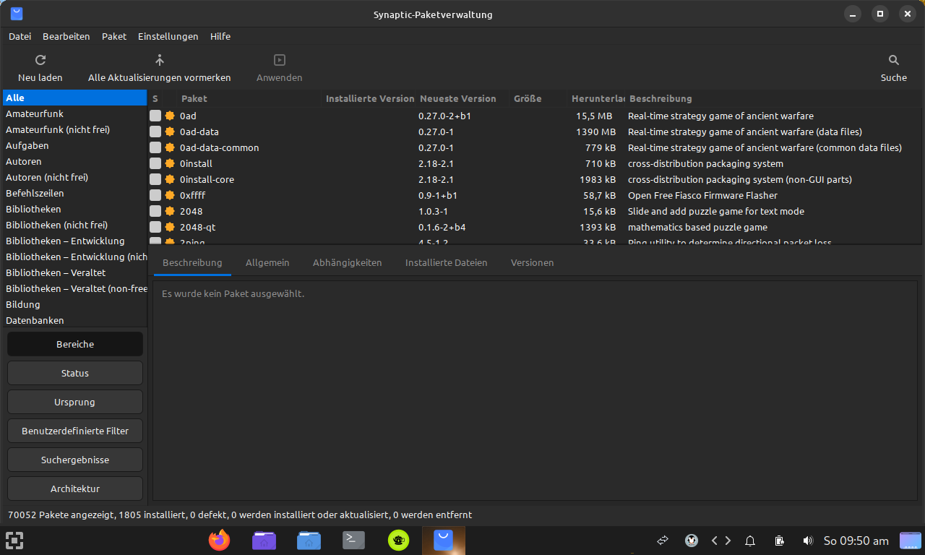Click Alle Aktualisierungen vormerken icon

pos(160,61)
